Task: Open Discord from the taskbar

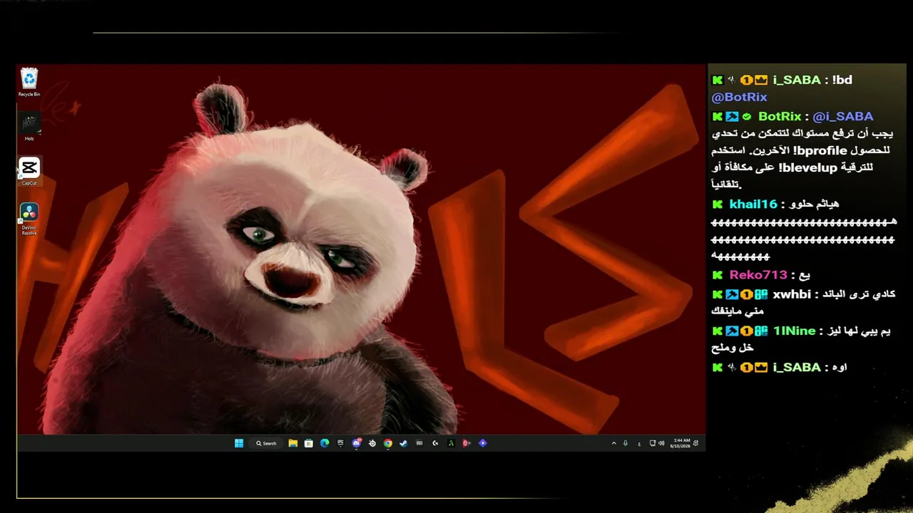Action: pyautogui.click(x=357, y=443)
